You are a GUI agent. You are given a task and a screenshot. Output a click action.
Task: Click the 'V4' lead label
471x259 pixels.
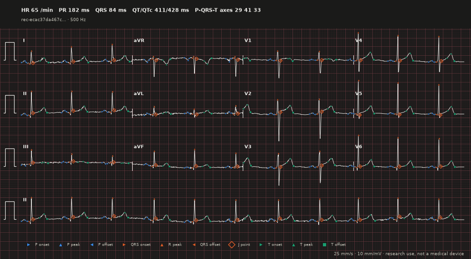point(359,41)
